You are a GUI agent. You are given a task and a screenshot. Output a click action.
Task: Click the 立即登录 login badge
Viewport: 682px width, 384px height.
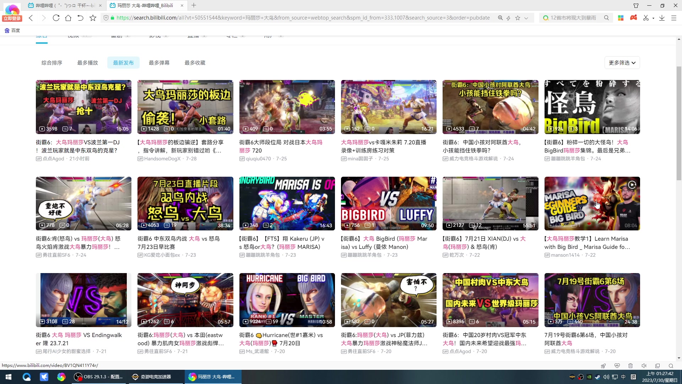point(12,18)
